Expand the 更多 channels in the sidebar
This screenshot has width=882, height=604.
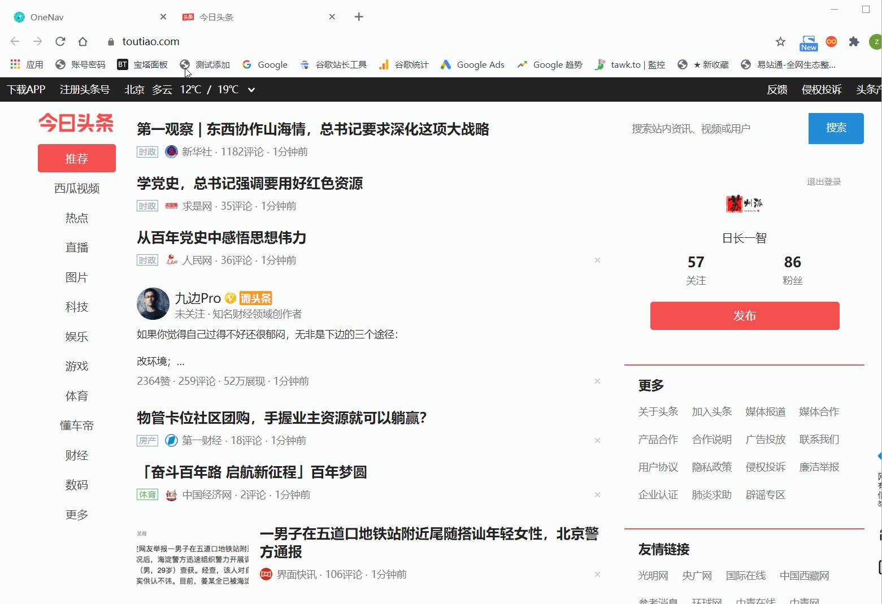(77, 515)
